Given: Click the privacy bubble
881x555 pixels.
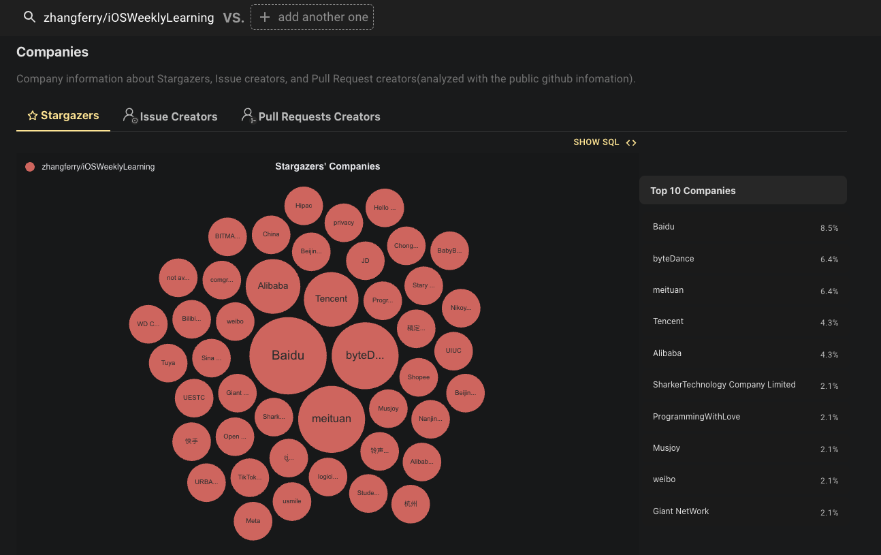Looking at the screenshot, I should pyautogui.click(x=344, y=223).
